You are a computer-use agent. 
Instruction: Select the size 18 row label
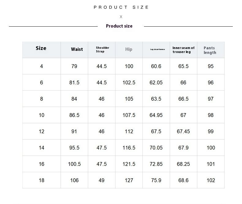[x=41, y=180]
